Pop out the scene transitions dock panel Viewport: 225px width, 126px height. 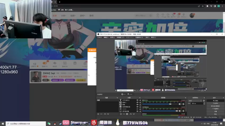204,98
